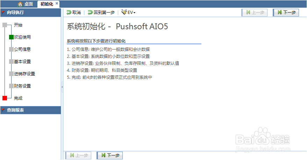Open the 桌面 home tab

pyautogui.click(x=25, y=4)
